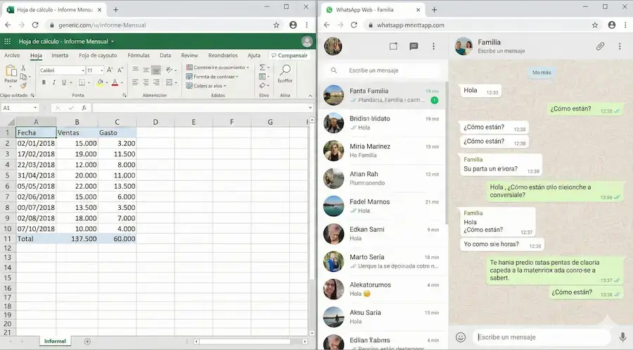Toggle bold formatting
This screenshot has height=350, width=633.
(x=44, y=82)
